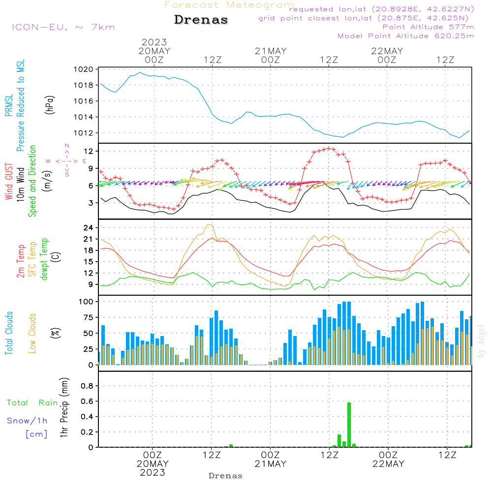Click the top axis '21MAY 00Z' label
The width and height of the screenshot is (492, 492).
(x=271, y=55)
